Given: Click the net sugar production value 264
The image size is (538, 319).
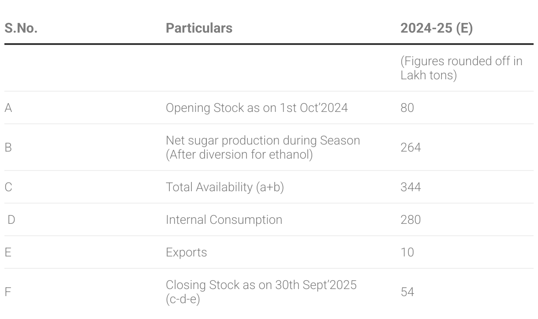Looking at the screenshot, I should [411, 147].
